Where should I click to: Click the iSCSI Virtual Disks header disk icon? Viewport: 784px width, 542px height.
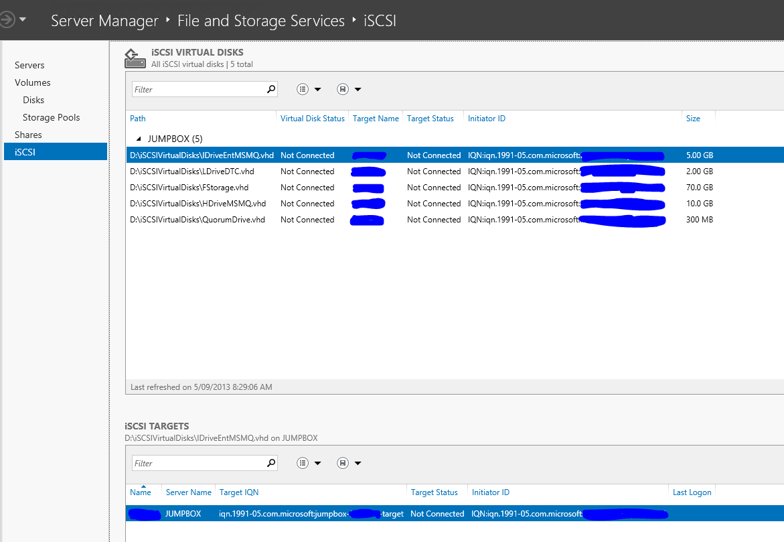pyautogui.click(x=134, y=58)
